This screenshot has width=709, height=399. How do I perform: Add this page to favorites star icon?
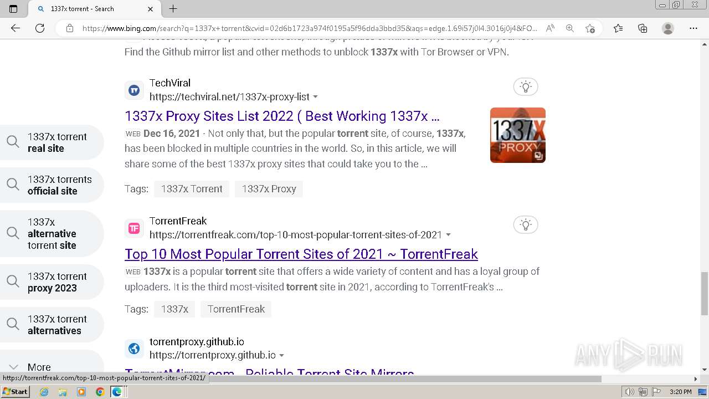[x=590, y=28]
